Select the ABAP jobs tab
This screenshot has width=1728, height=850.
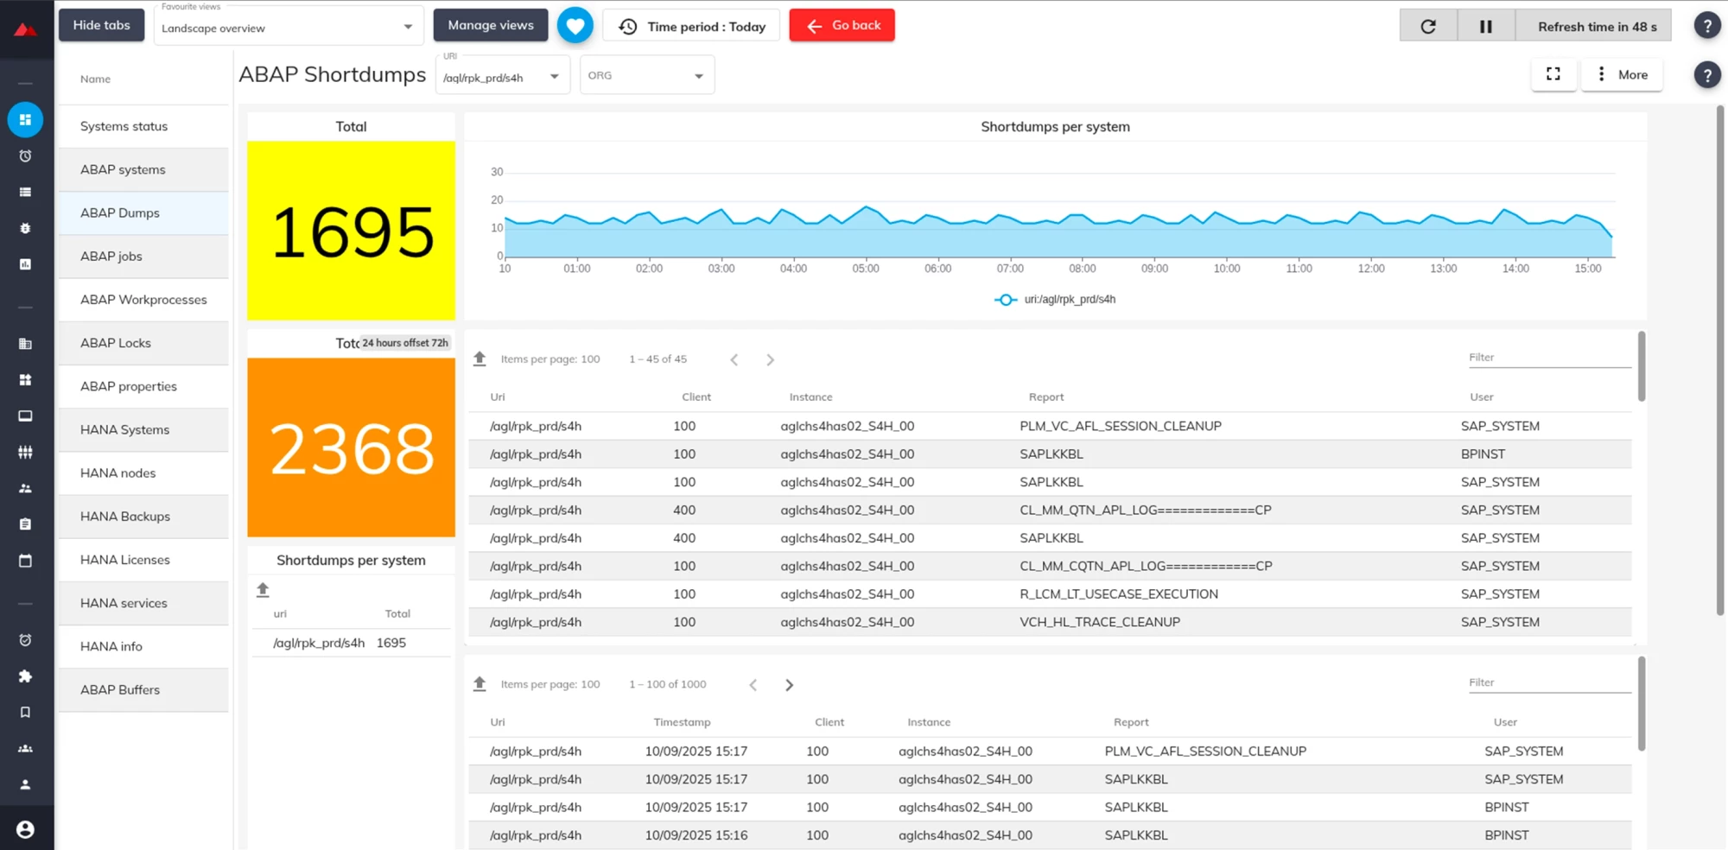143,257
